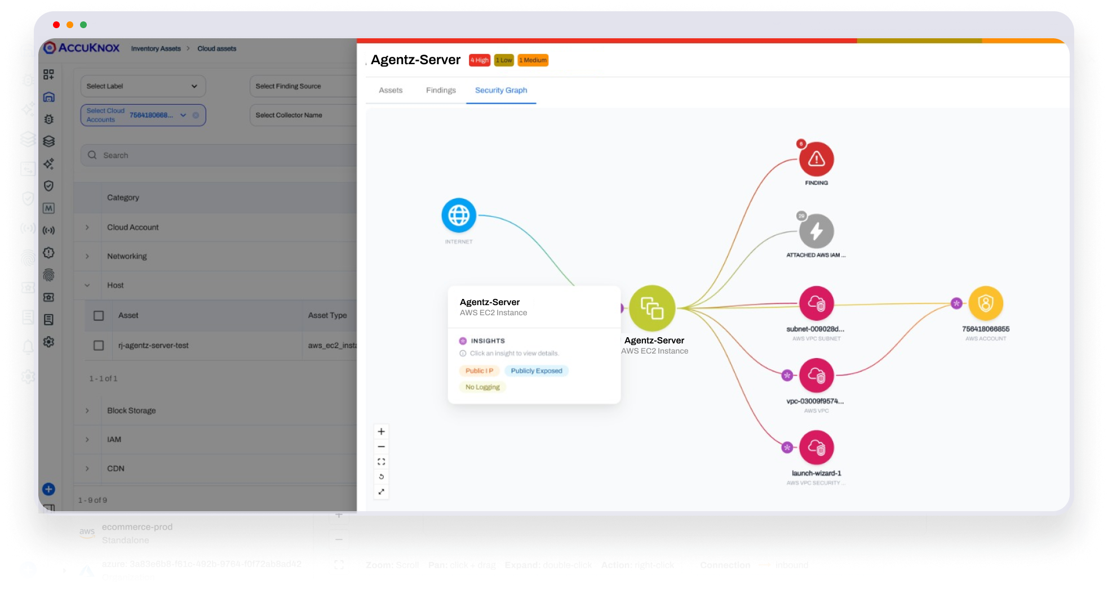
Task: Open the rj-agentz-server-test asset
Action: tap(153, 346)
